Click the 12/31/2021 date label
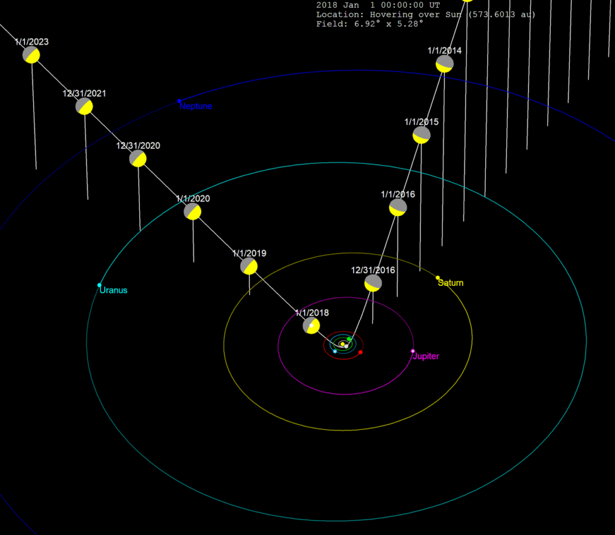615x535 pixels. [83, 93]
